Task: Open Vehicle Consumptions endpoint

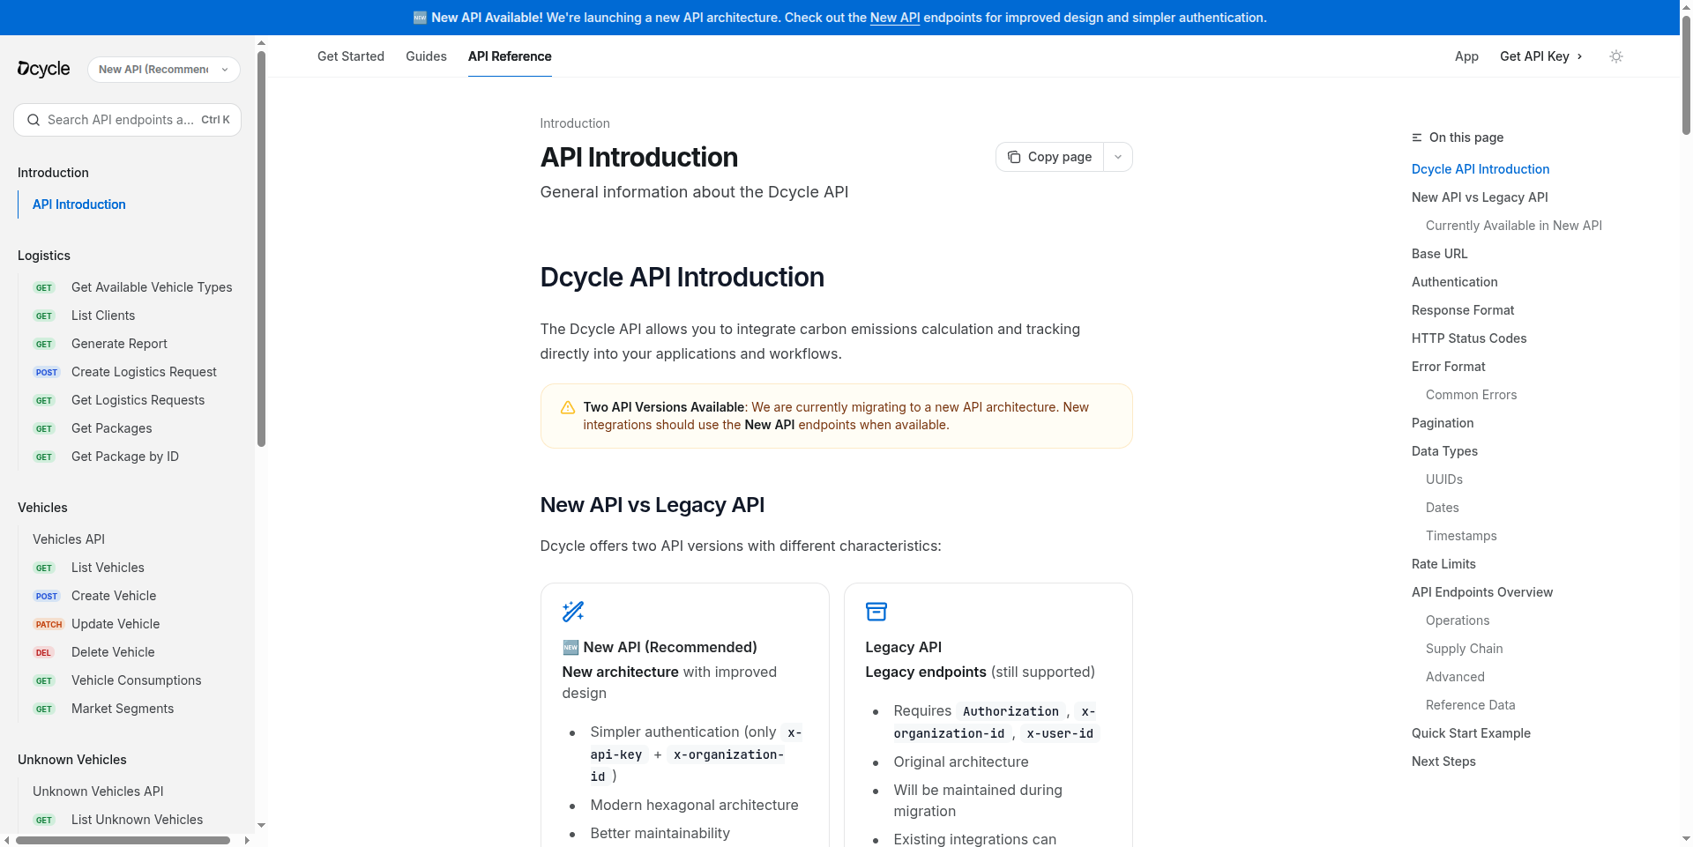Action: pos(136,680)
